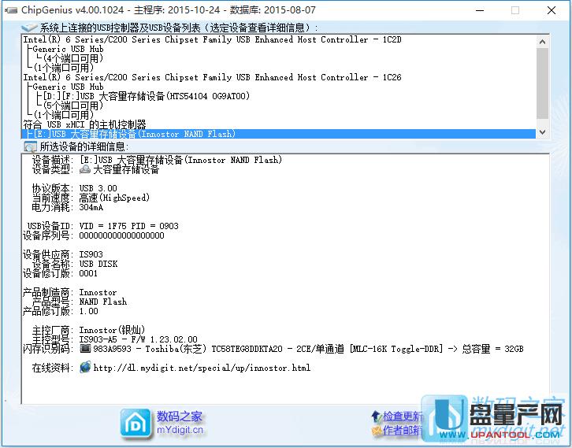Click the device list scrollbar down arrow
This screenshot has height=448, width=572.
542,133
